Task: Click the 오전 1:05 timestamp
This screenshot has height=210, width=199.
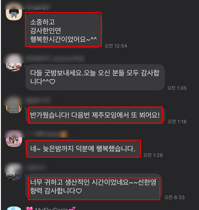Action: [177, 88]
